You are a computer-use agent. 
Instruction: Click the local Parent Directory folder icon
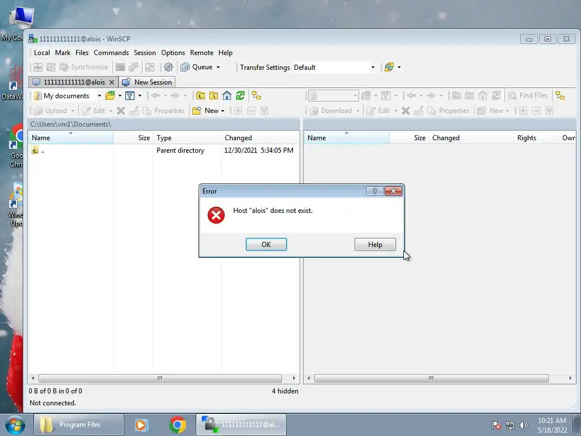pyautogui.click(x=200, y=95)
